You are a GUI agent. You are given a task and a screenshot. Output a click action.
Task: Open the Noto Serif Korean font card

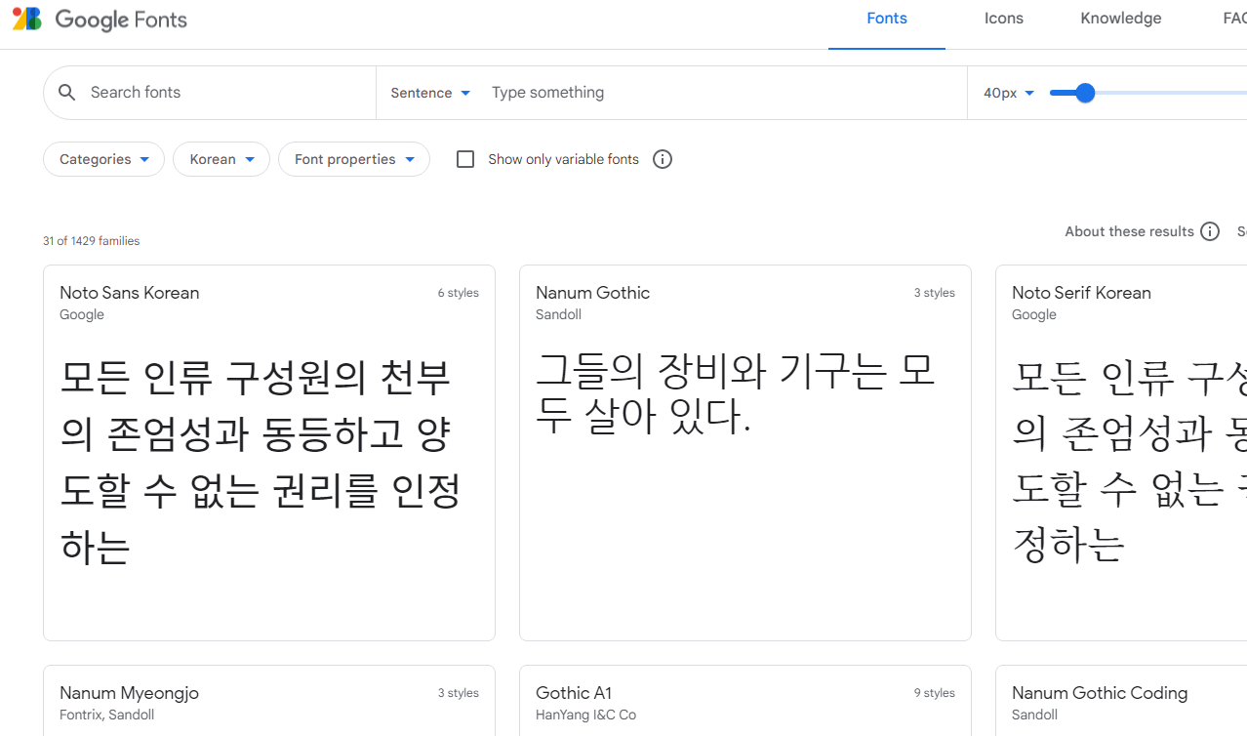pyautogui.click(x=1121, y=453)
